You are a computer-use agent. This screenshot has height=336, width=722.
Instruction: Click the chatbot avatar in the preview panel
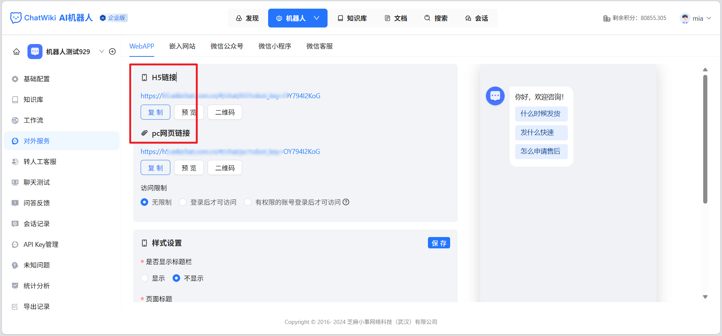[495, 96]
